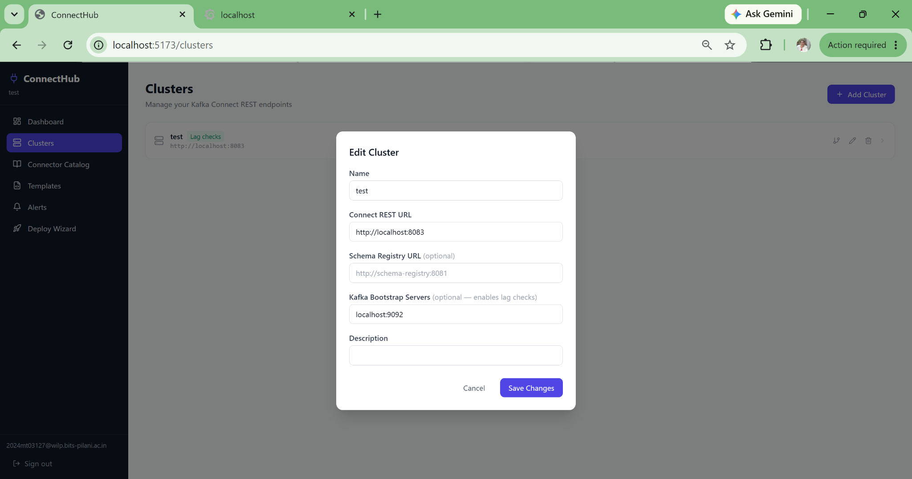Screen dimensions: 912x479
Task: Click the trash delete icon on test cluster
Action: 868,141
